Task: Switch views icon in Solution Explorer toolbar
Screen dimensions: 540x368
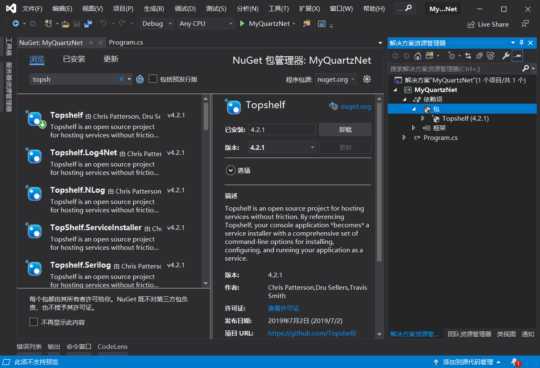Action: (429, 56)
